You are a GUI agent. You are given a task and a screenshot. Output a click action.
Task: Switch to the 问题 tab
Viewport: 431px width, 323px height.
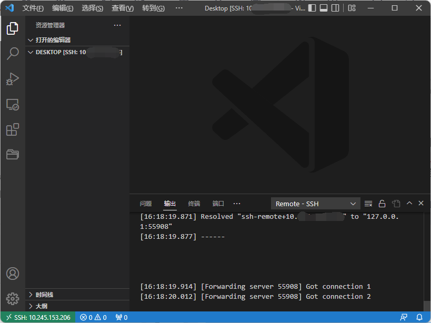pyautogui.click(x=146, y=204)
